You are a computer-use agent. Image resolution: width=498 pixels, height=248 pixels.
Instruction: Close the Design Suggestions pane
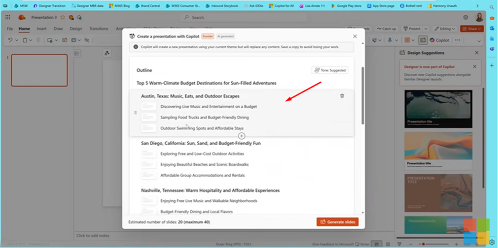pyautogui.click(x=476, y=53)
